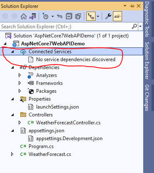Viewport: 154px width, 173px height.
Task: Click the Properties wrench folder icon
Action: pyautogui.click(x=23, y=99)
